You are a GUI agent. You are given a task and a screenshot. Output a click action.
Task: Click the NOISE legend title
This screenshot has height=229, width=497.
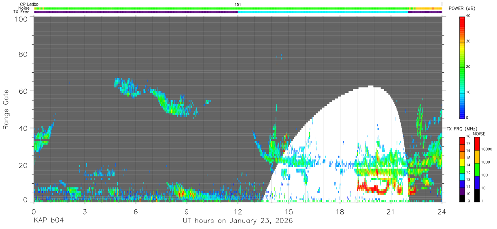[479, 134]
